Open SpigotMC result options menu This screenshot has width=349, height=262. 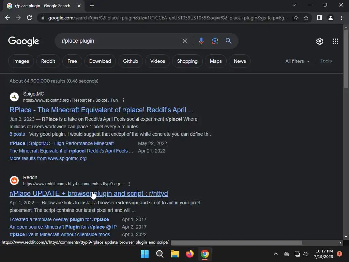coord(123,101)
